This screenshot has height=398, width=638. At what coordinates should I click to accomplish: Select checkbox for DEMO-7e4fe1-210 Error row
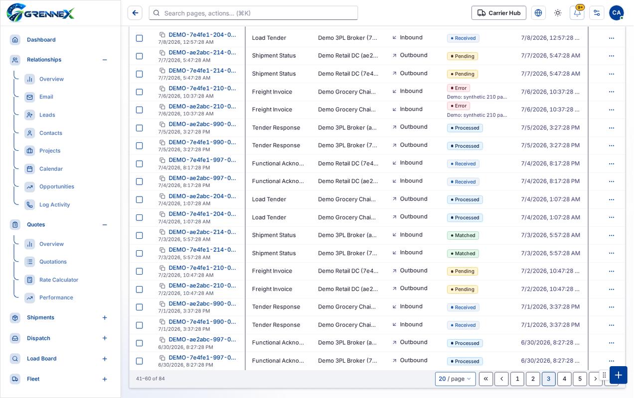pyautogui.click(x=140, y=92)
